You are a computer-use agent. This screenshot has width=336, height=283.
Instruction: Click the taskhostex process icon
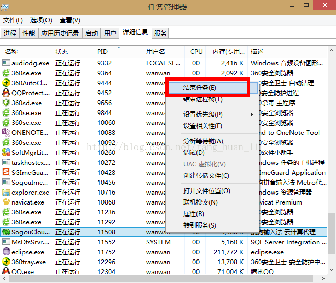coord(6,162)
